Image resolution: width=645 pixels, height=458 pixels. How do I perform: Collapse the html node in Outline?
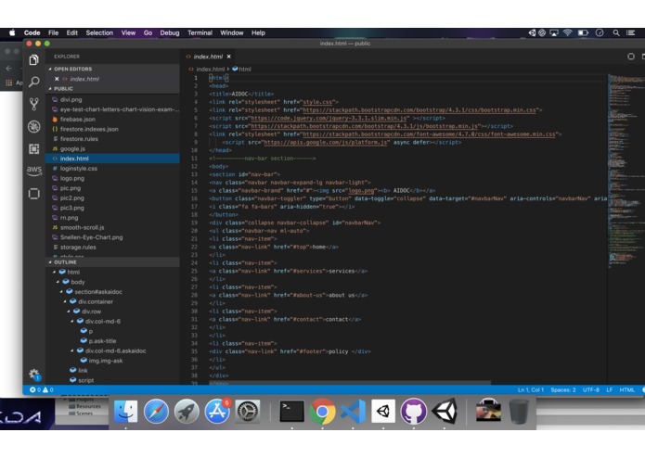(55, 272)
